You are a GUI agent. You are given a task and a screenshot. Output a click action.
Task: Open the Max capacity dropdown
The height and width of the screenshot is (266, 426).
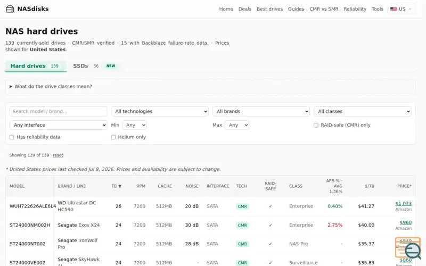(x=237, y=125)
